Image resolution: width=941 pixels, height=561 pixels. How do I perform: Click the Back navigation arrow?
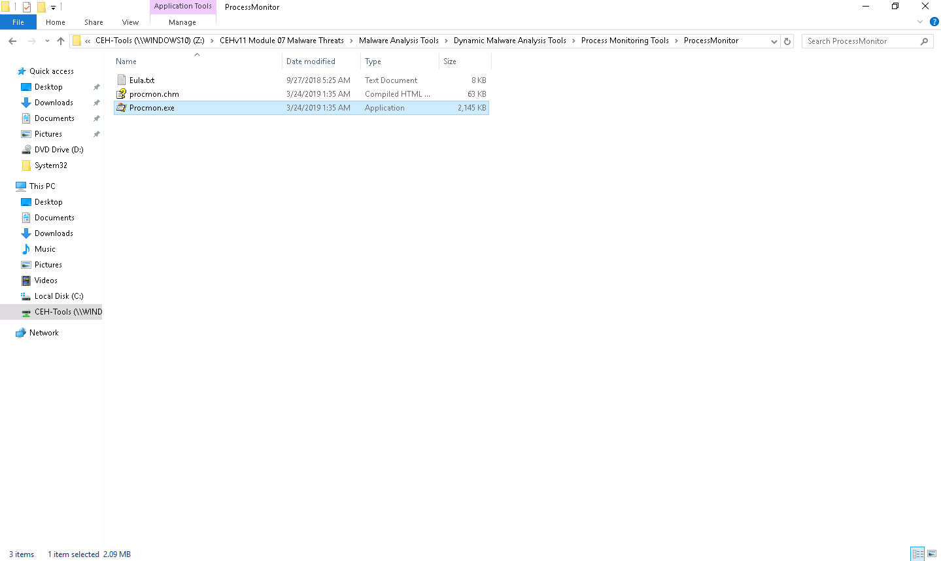(x=12, y=41)
